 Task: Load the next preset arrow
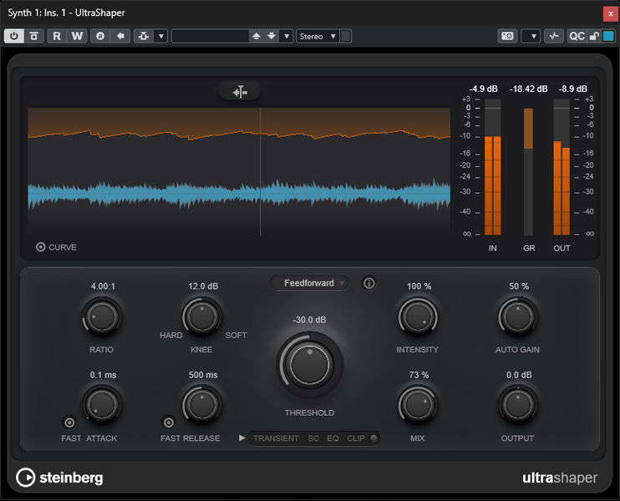pos(272,36)
